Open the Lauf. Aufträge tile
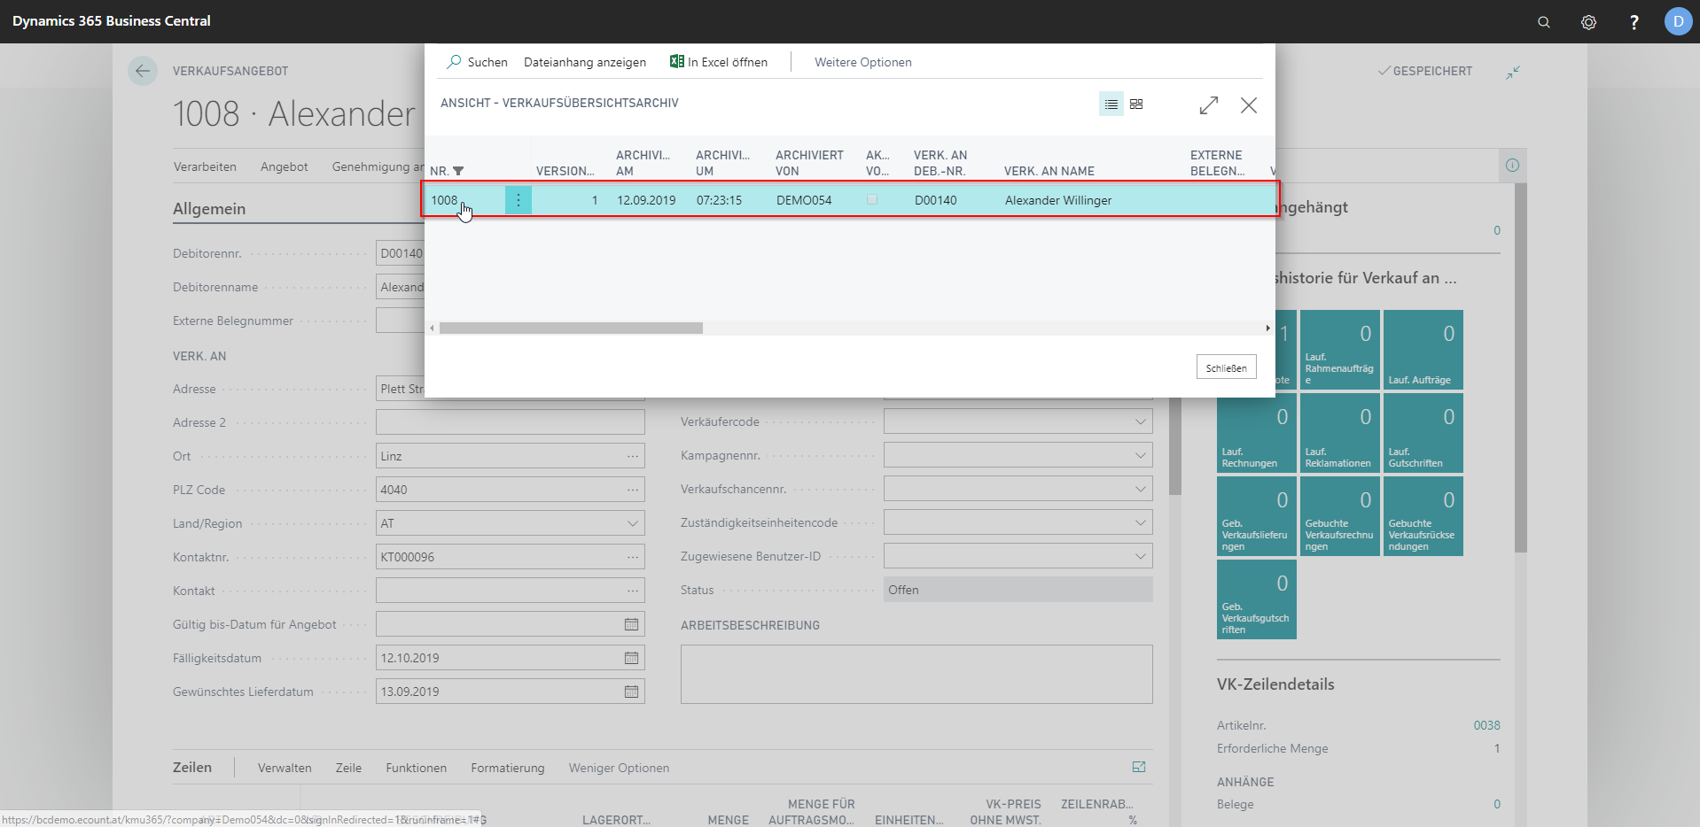The image size is (1700, 827). point(1423,350)
